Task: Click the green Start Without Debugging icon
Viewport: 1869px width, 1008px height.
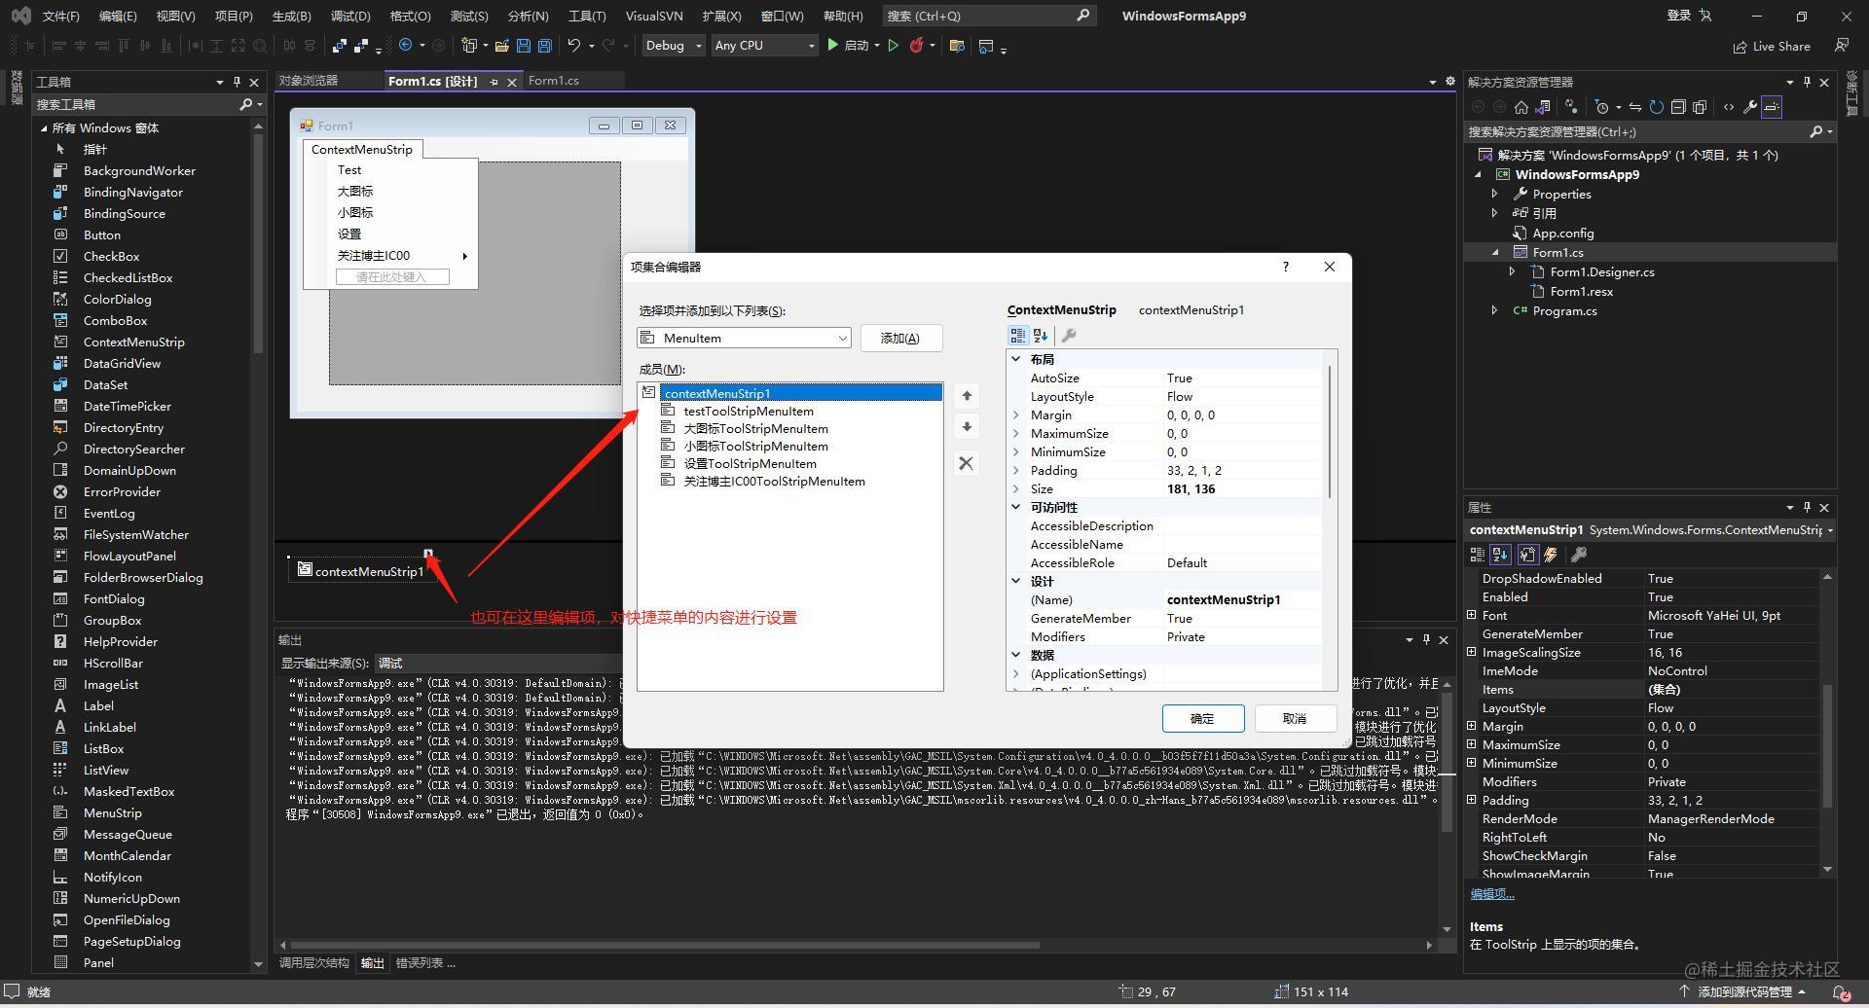Action: (893, 46)
